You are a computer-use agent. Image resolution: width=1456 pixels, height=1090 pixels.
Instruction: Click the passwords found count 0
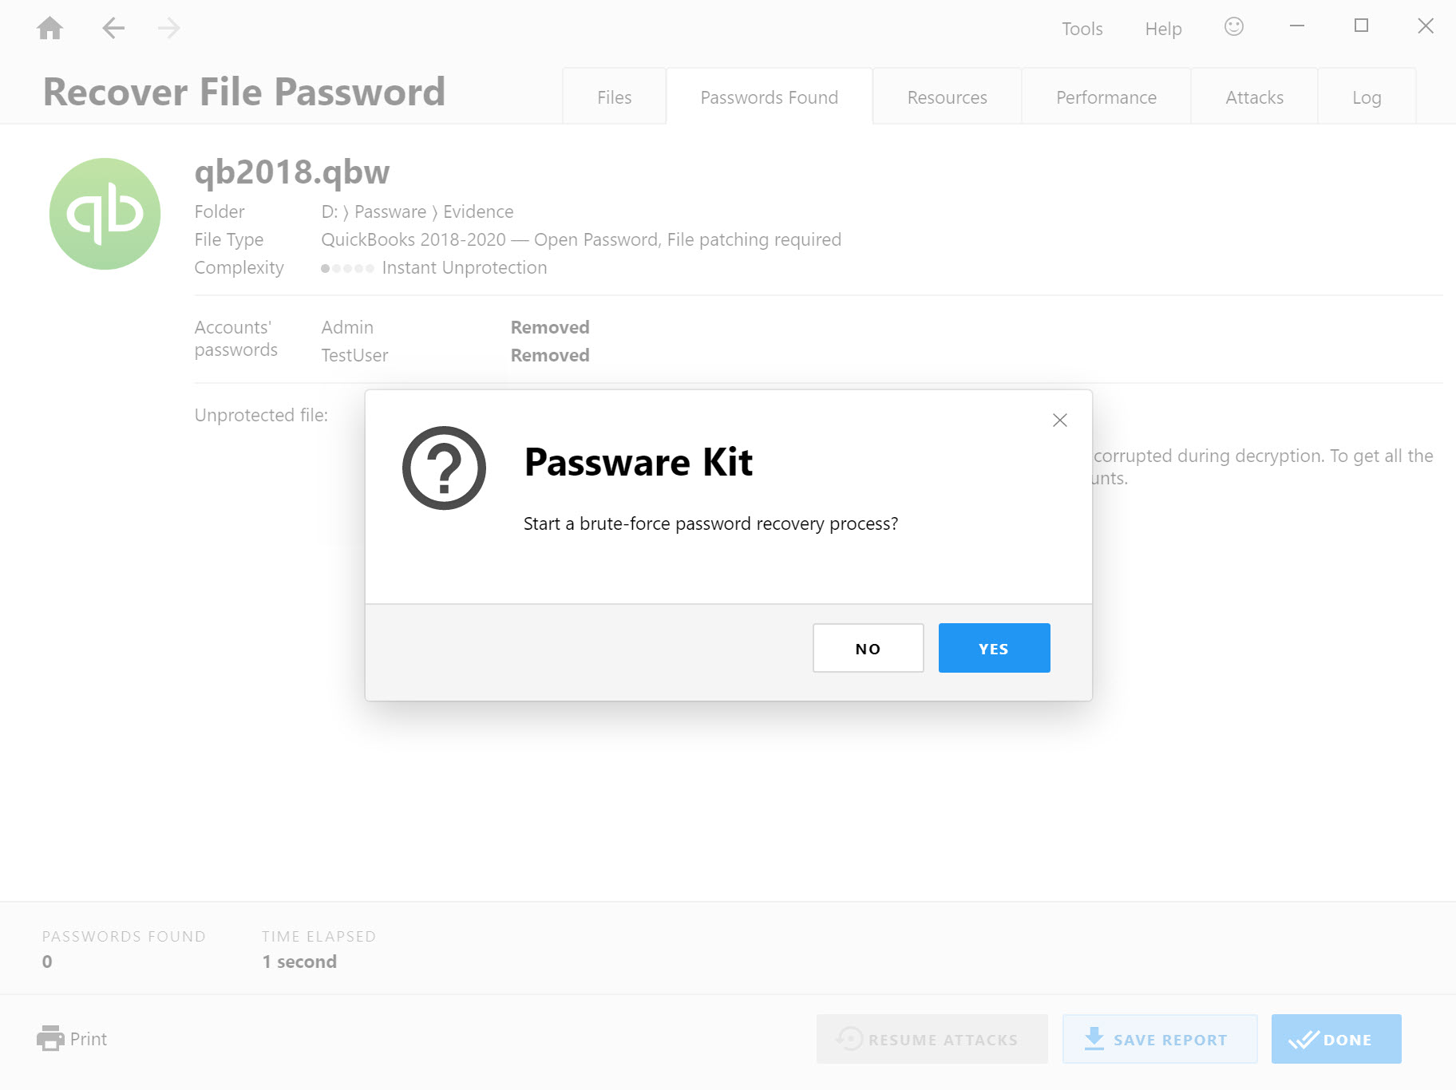pos(47,962)
